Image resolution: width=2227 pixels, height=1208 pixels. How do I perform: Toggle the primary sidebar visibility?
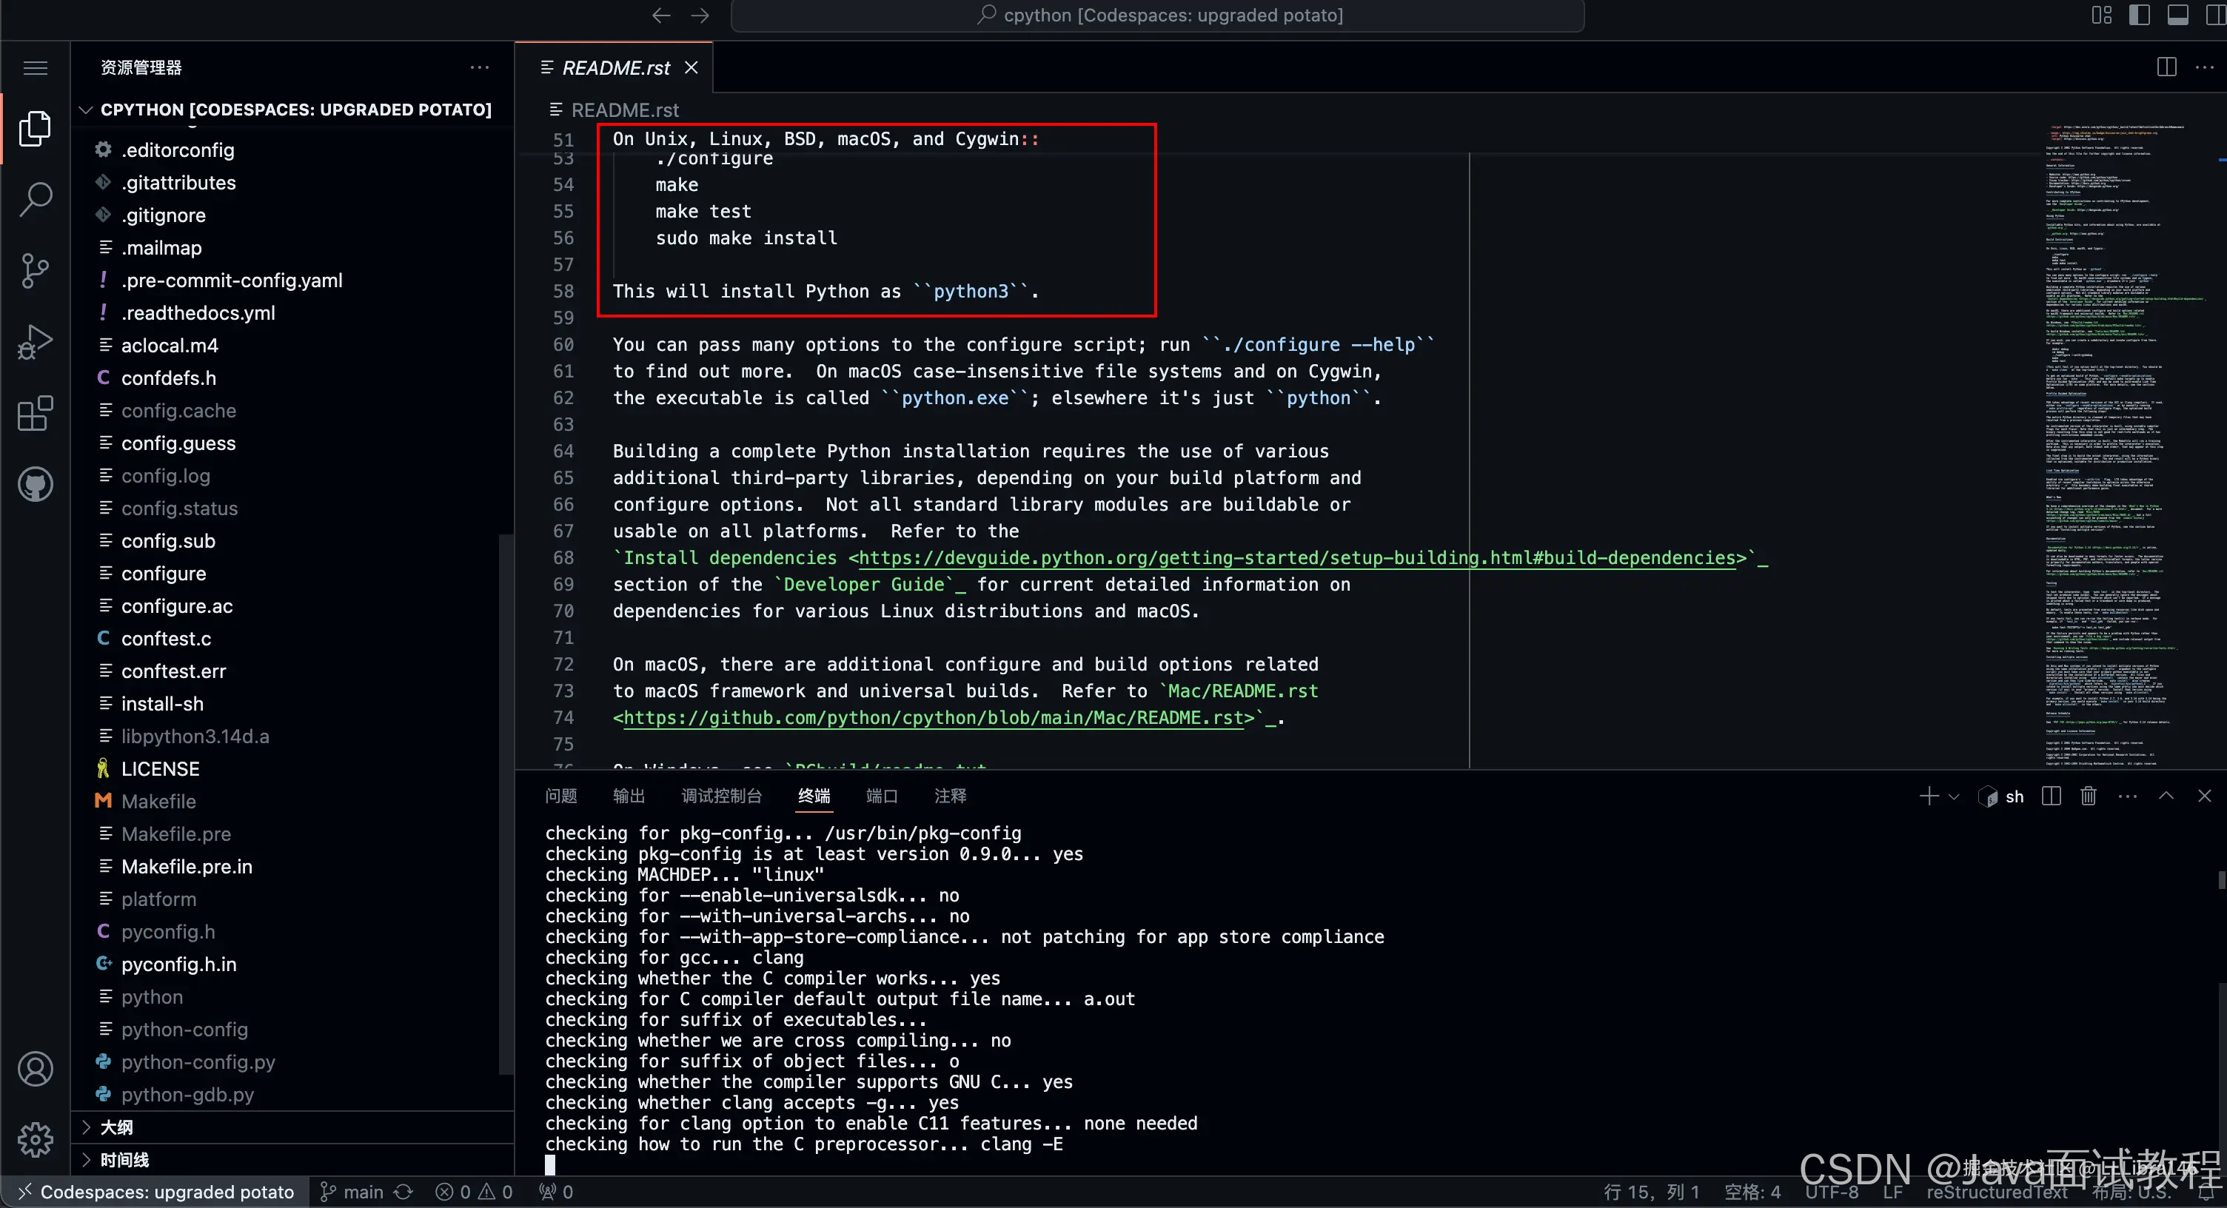2140,16
